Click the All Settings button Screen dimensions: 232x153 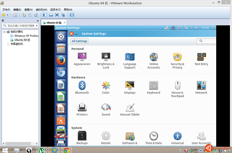[79, 41]
